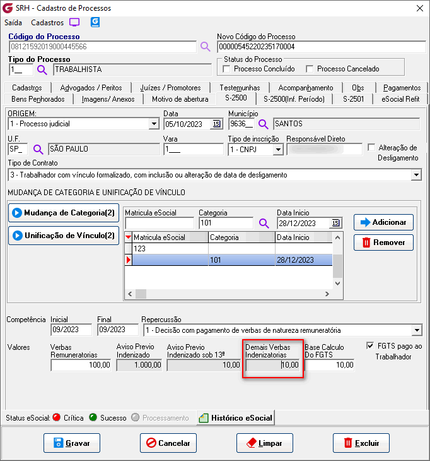This screenshot has width=430, height=461.
Task: Open the Tipo de Contrato dropdown
Action: tap(415, 175)
